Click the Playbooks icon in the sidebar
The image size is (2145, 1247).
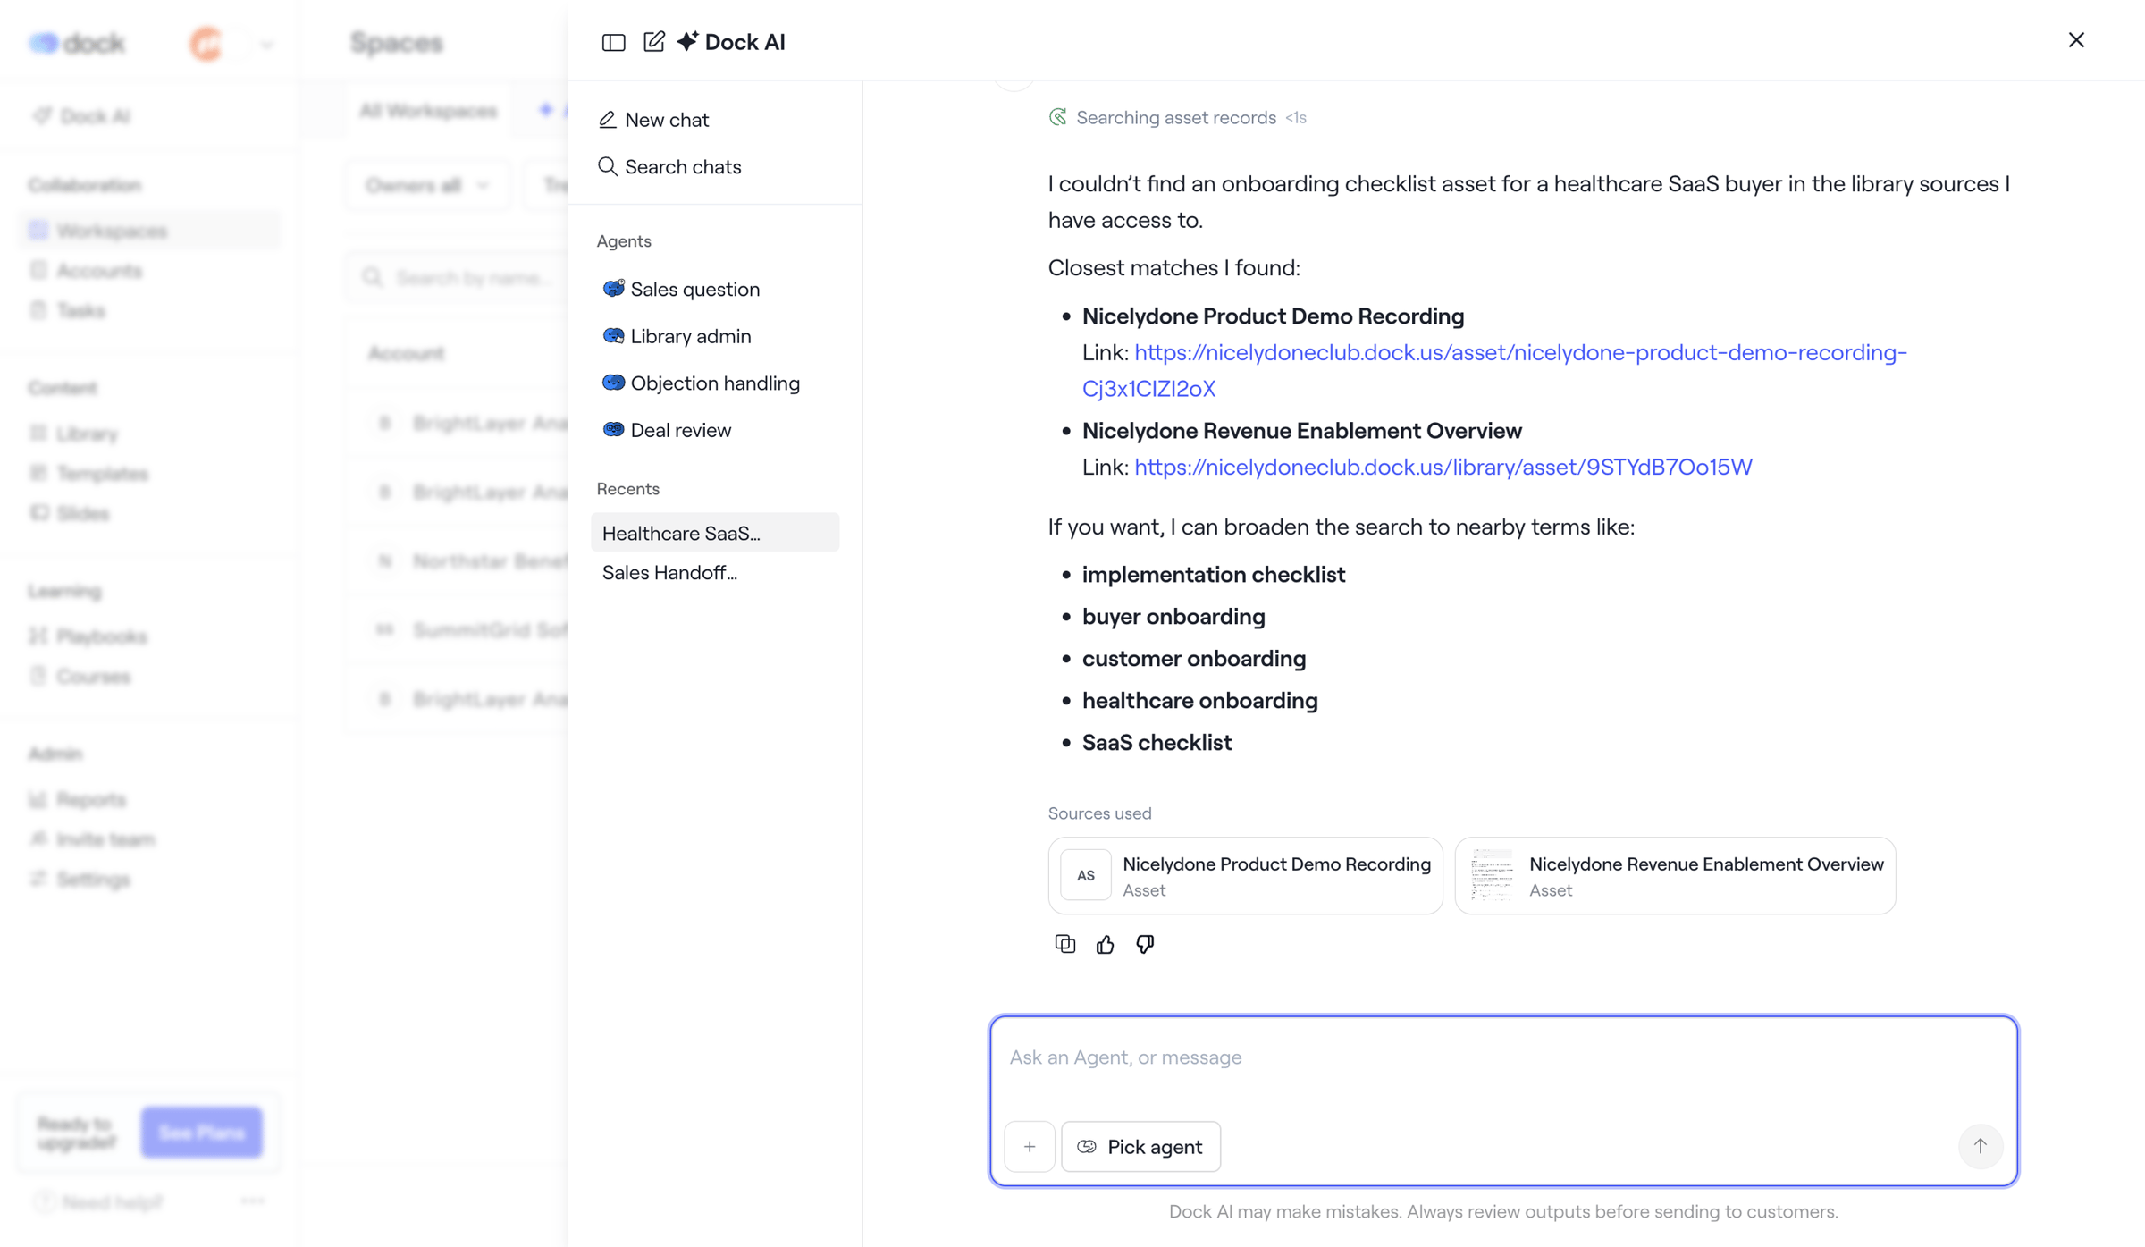(x=38, y=636)
